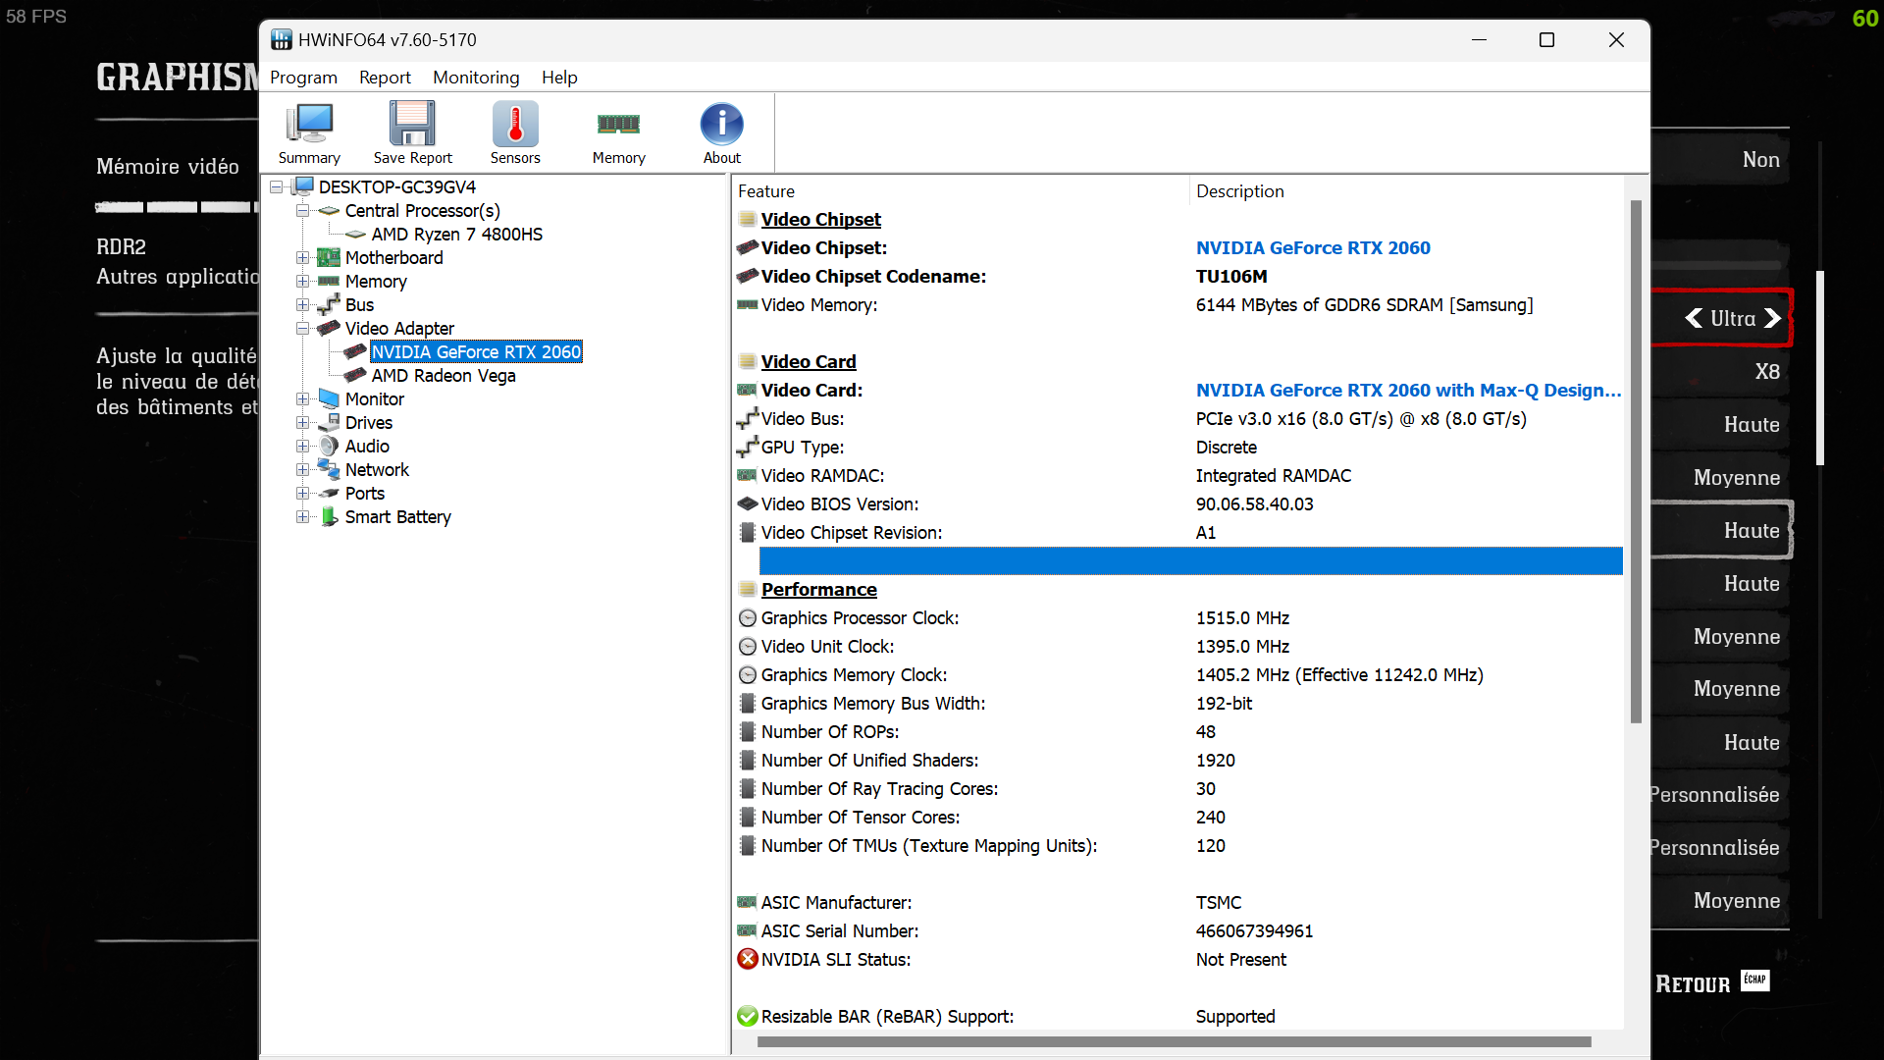
Task: Click the Video Chipset folder icon
Action: 748,219
